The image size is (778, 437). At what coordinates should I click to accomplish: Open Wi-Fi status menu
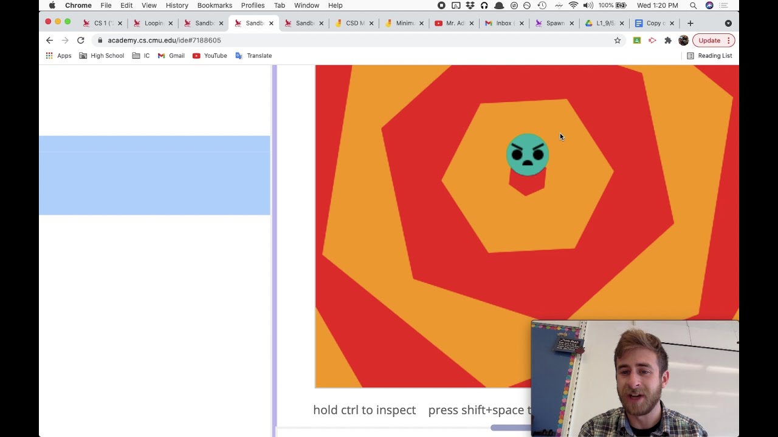point(573,5)
